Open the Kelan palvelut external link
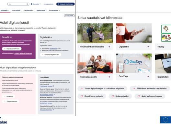171x128 pixels. pos(120,96)
